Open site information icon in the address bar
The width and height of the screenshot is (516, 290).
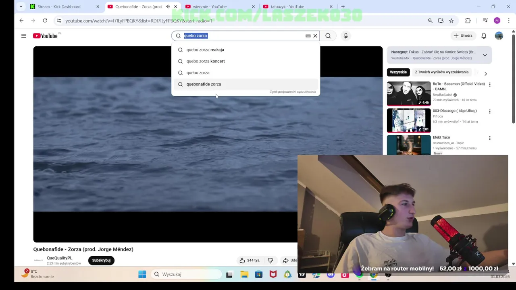58,21
